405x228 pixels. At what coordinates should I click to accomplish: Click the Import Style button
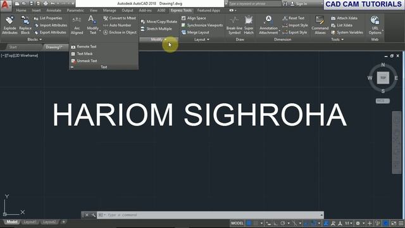click(296, 25)
